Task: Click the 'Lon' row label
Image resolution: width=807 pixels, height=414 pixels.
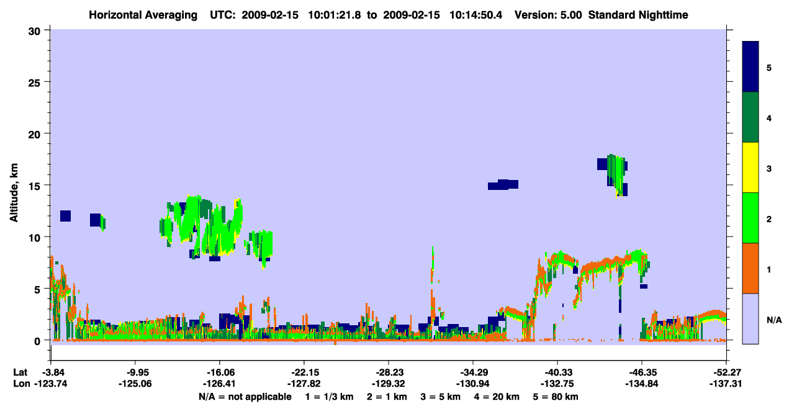Action: click(x=20, y=384)
